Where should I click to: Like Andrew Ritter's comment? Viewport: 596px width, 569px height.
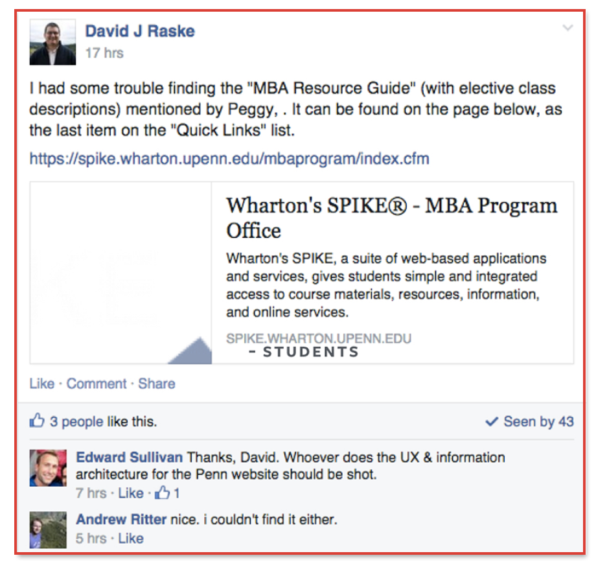point(130,538)
